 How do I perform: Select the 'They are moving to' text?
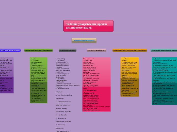(62, 131)
